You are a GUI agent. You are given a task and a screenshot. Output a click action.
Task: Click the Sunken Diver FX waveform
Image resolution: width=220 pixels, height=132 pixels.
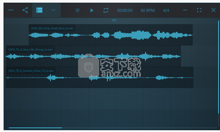[x=99, y=78]
